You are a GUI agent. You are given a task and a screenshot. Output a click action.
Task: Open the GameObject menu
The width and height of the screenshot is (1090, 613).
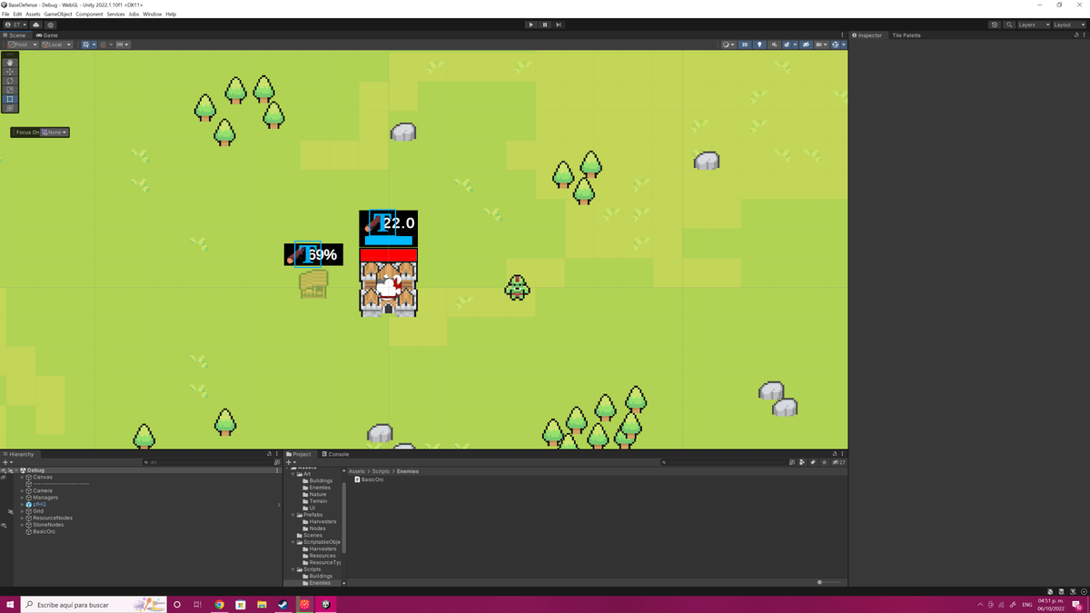coord(58,15)
